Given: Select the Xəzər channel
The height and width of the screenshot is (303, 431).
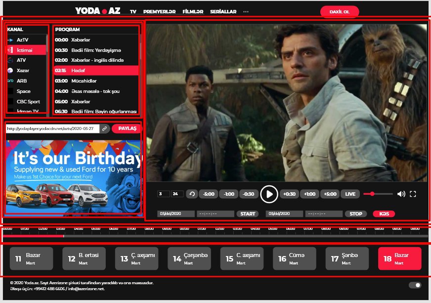Looking at the screenshot, I should click(x=26, y=70).
